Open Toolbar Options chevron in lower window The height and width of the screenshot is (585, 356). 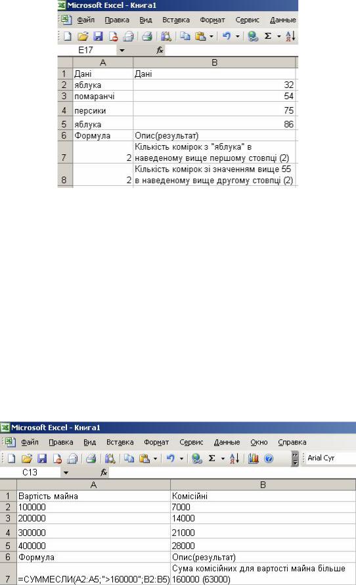click(x=295, y=458)
